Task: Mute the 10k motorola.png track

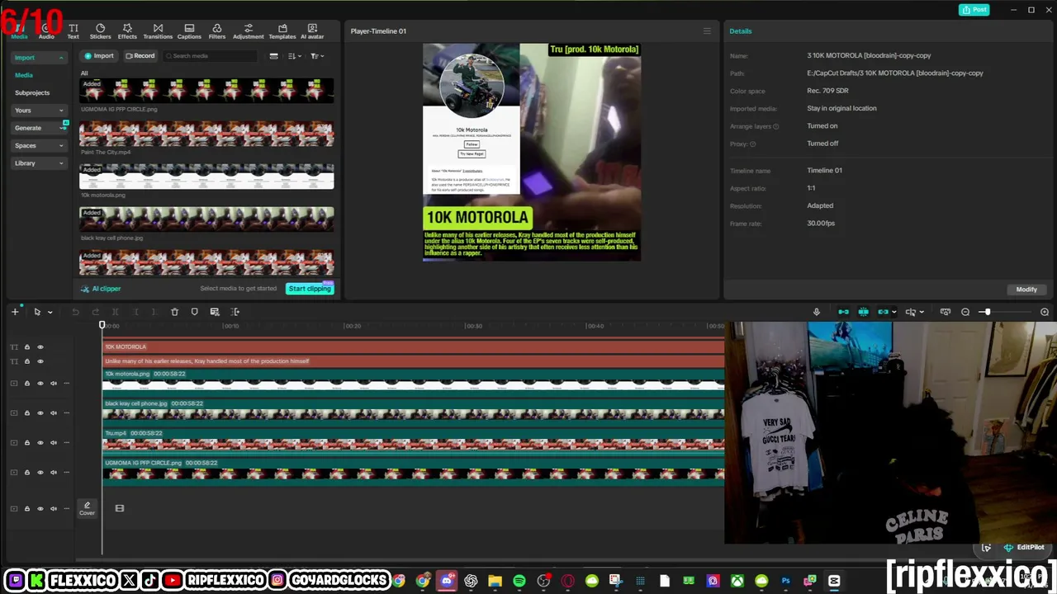Action: coord(54,383)
